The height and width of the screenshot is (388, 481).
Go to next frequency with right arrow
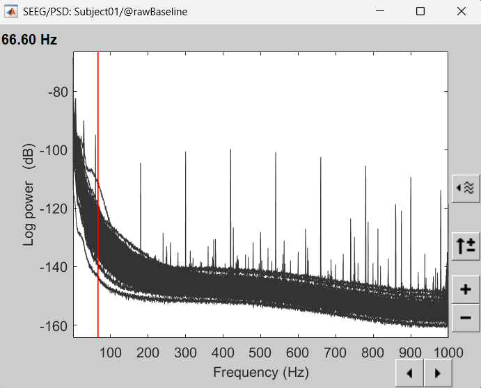(437, 373)
